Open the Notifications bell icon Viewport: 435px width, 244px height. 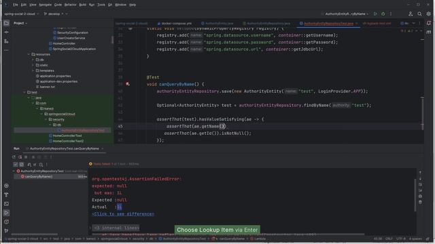[x=429, y=23]
